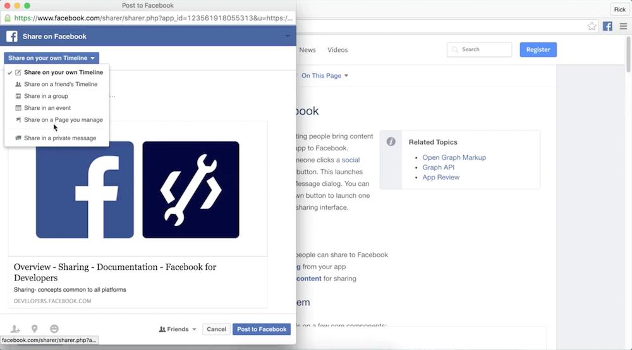This screenshot has height=350, width=632.
Task: Collapse the Share on your own Timeline dropdown
Action: pos(51,58)
